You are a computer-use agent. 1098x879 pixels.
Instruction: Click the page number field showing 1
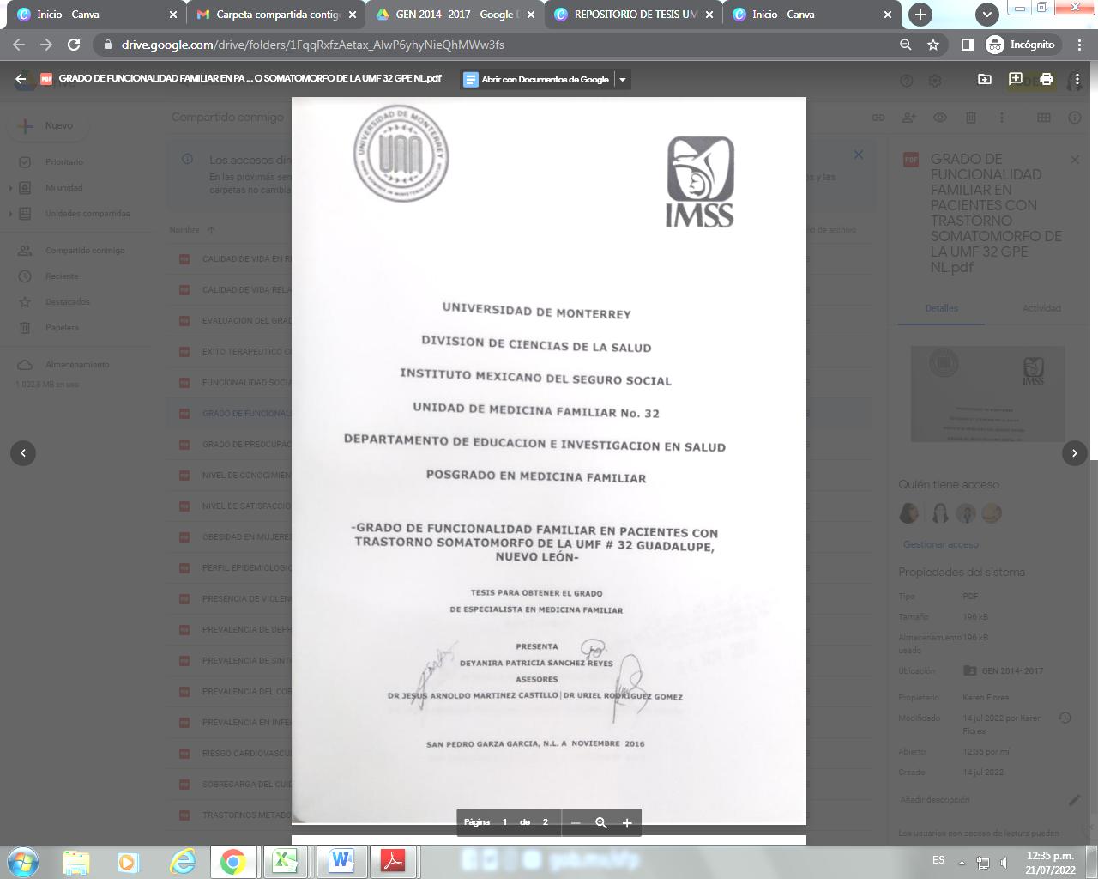pyautogui.click(x=504, y=822)
